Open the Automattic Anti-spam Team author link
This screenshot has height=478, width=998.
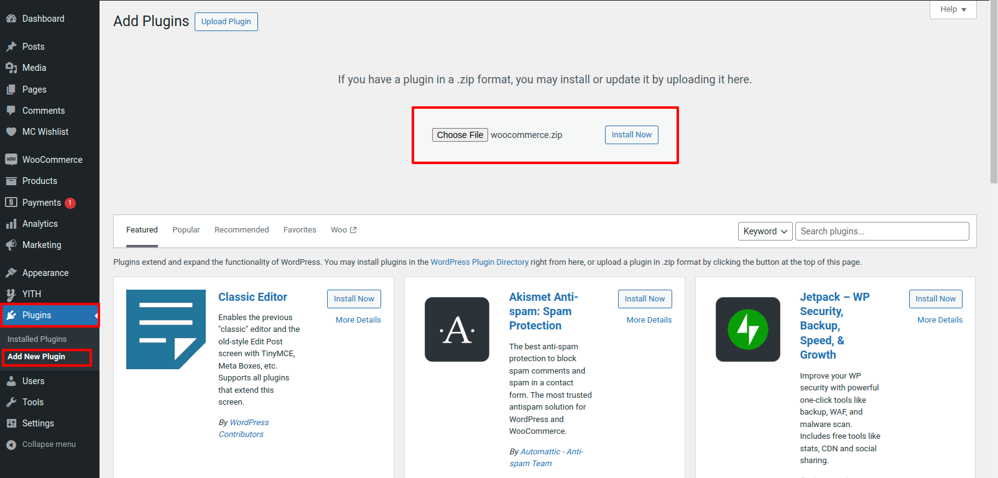coord(546,457)
